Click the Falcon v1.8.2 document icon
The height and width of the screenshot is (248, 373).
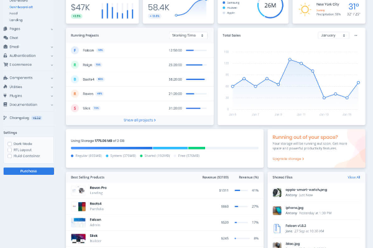[277, 228]
